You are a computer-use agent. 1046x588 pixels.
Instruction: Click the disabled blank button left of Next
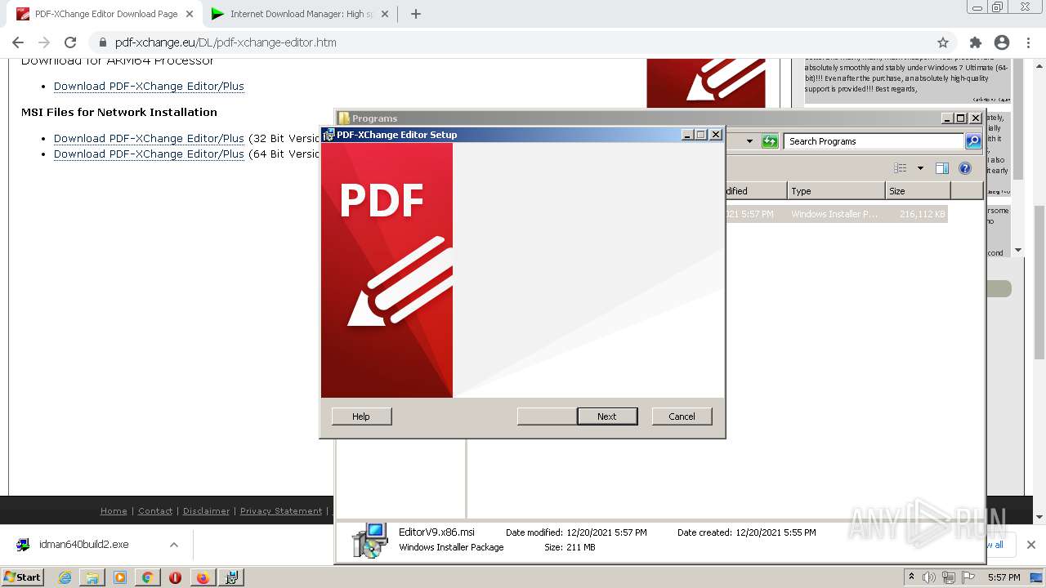click(x=547, y=416)
